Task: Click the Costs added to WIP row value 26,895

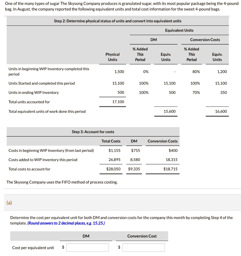Action: coord(115,159)
